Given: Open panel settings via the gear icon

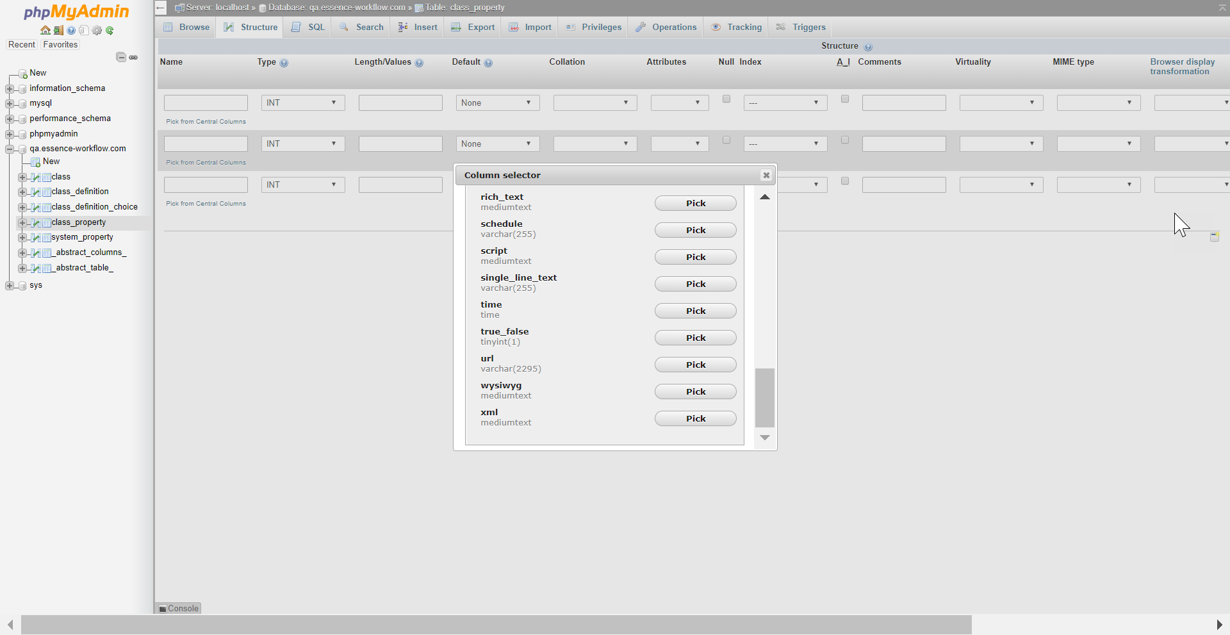Looking at the screenshot, I should 97,30.
